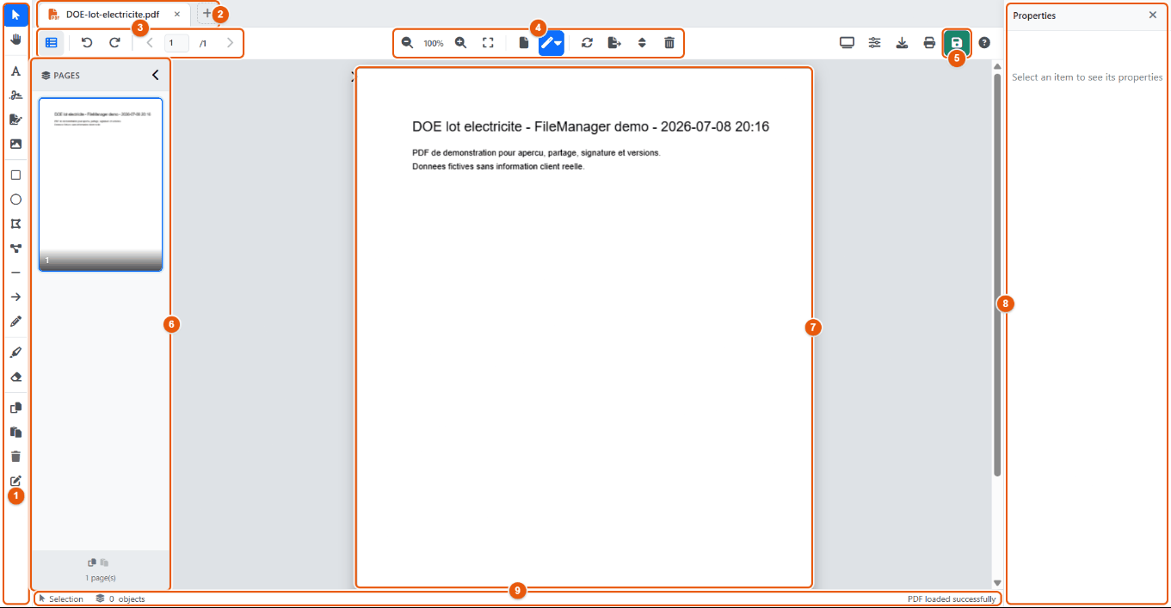This screenshot has height=608, width=1171.
Task: Click the copy icon above '1 page(s)'
Action: click(92, 562)
